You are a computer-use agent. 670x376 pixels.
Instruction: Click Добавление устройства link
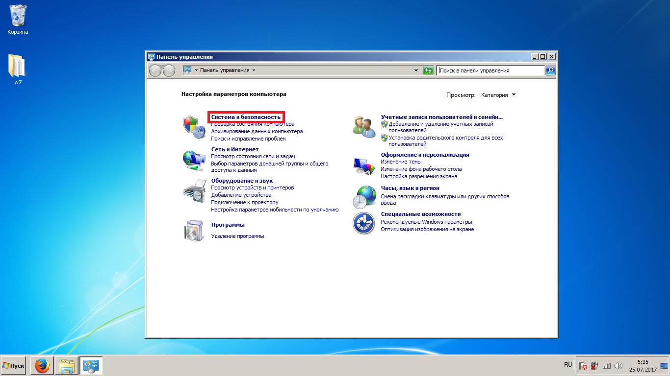pyautogui.click(x=241, y=195)
